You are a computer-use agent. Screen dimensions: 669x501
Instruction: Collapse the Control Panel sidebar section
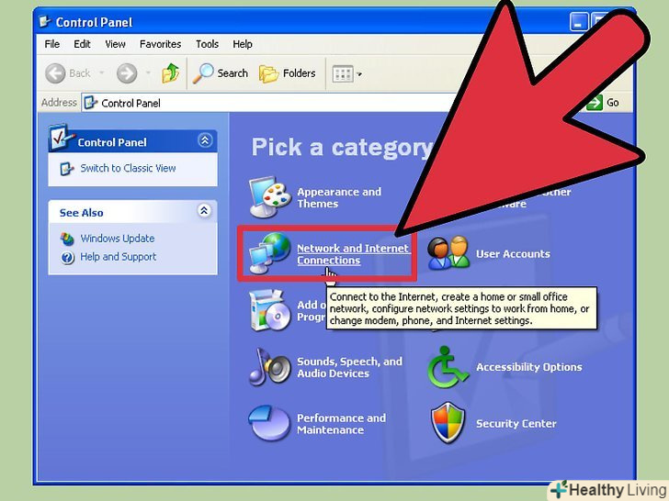pos(205,140)
